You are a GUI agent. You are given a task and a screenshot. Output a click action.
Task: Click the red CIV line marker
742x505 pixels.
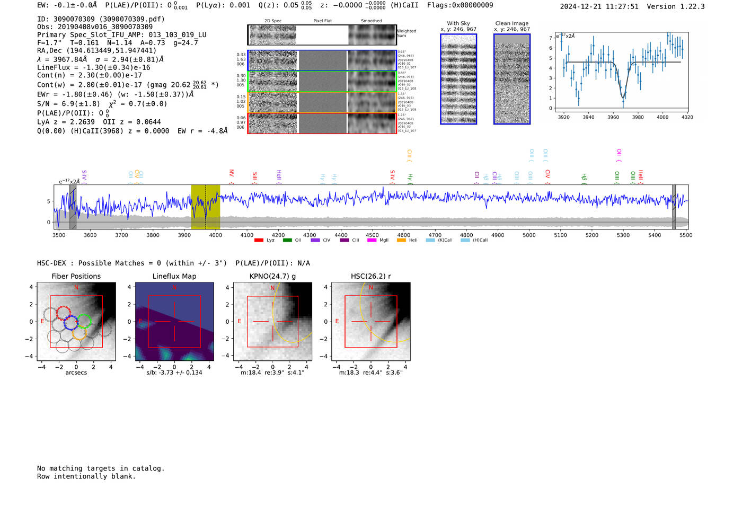click(x=548, y=177)
